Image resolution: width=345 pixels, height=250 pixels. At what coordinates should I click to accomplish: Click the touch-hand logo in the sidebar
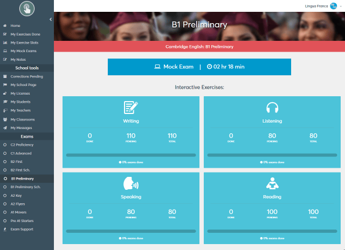[x=27, y=9]
